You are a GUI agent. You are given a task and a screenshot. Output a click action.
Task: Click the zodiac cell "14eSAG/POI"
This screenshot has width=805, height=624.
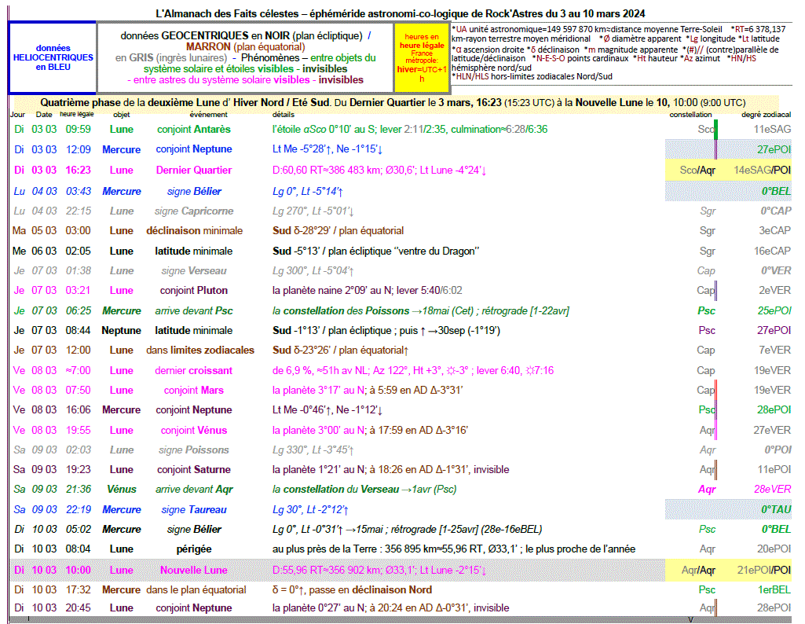tap(762, 170)
